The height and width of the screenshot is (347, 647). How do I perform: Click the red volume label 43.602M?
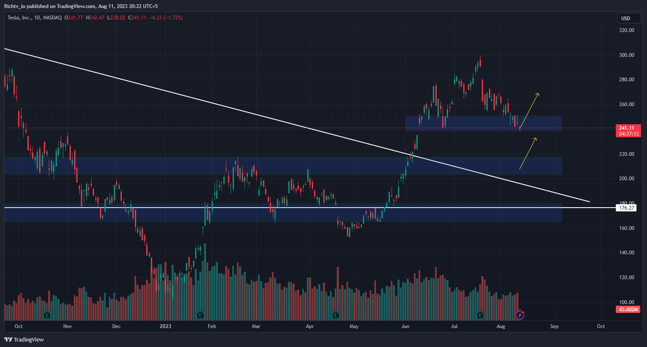(628, 310)
